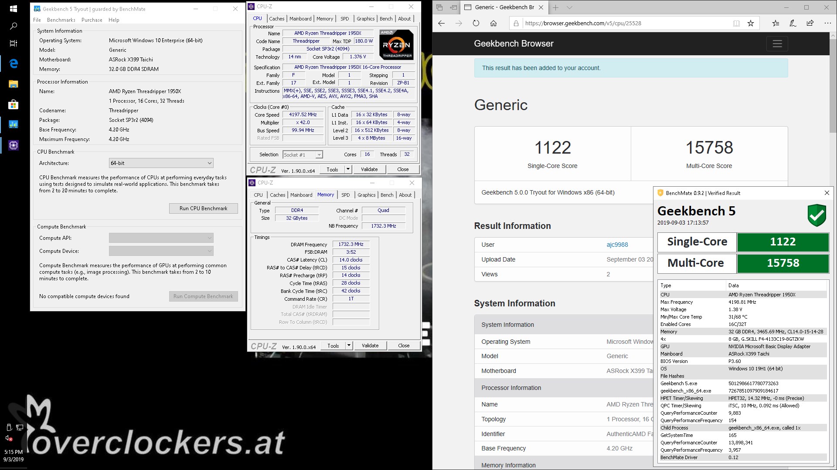Open Microsoft Store from the taskbar

(13, 104)
